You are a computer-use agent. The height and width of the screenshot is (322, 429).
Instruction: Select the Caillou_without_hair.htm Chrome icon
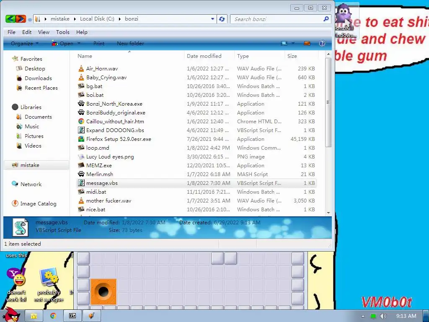[81, 121]
